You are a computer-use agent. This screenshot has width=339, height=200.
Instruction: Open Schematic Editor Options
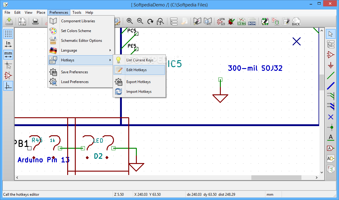pos(81,40)
